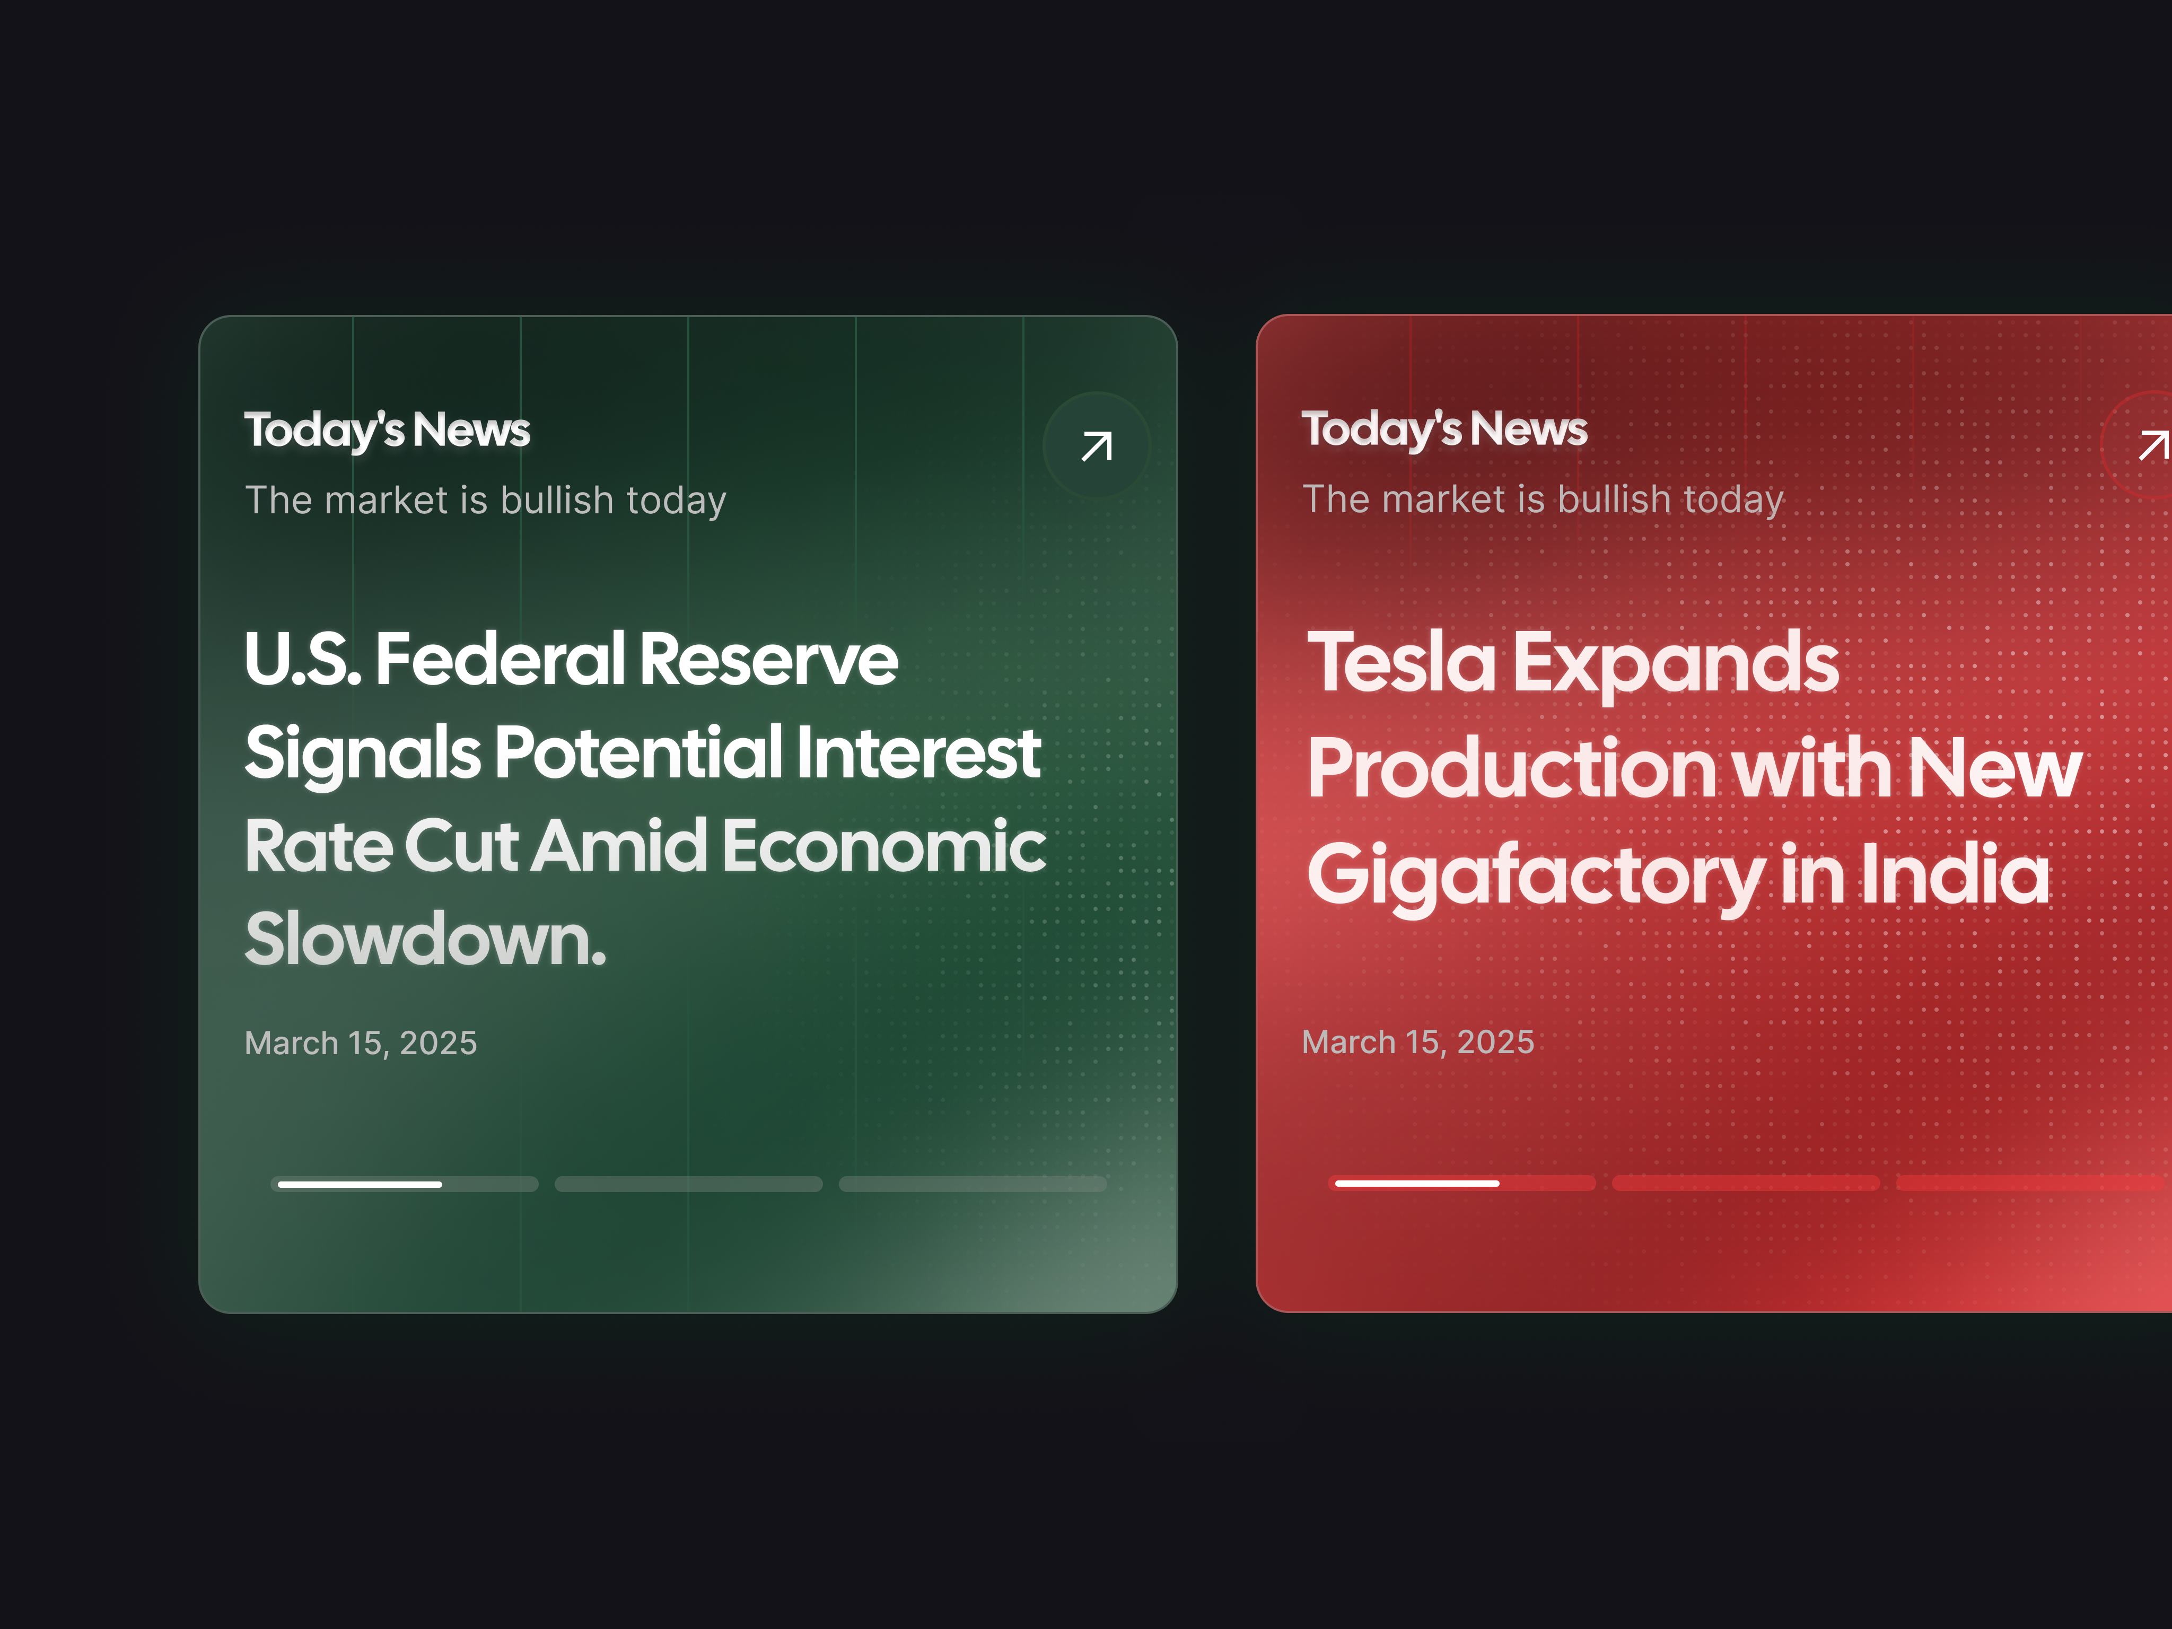Click the bullish subtitle on green card
The image size is (2172, 1629).
pos(485,501)
